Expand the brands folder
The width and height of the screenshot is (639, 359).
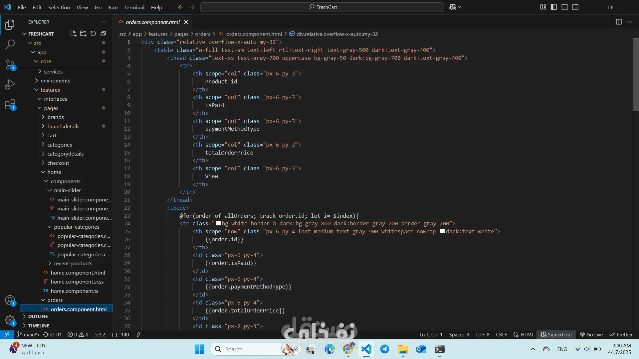[x=55, y=117]
